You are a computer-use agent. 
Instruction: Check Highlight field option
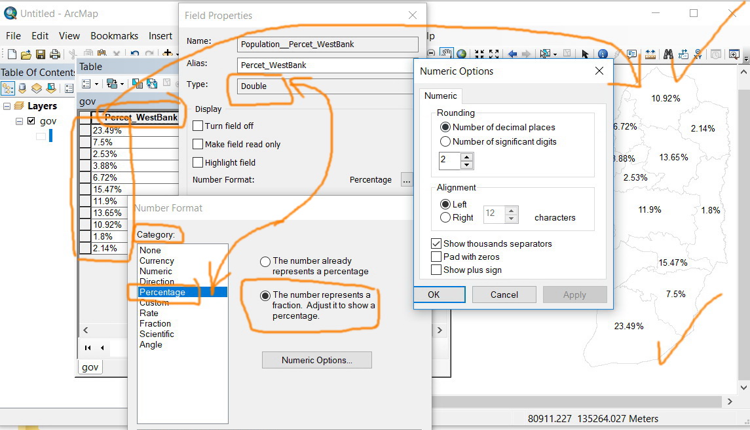[x=198, y=162]
